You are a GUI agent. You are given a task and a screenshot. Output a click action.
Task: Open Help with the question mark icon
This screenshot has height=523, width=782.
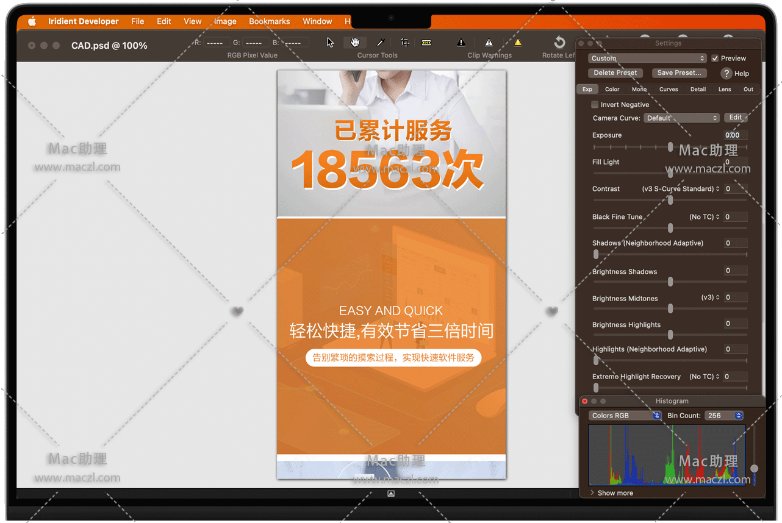726,73
